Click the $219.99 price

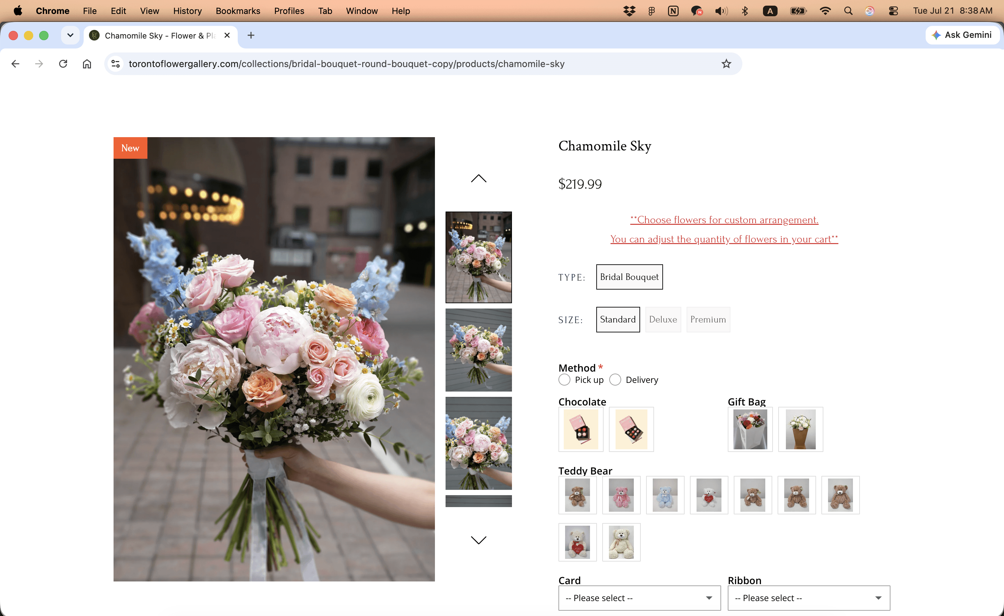pos(580,184)
